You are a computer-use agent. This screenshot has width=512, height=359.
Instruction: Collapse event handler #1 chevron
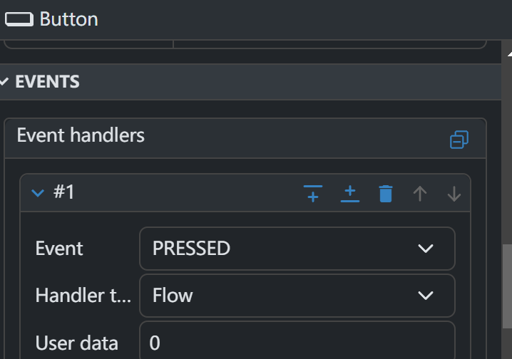[x=39, y=192]
